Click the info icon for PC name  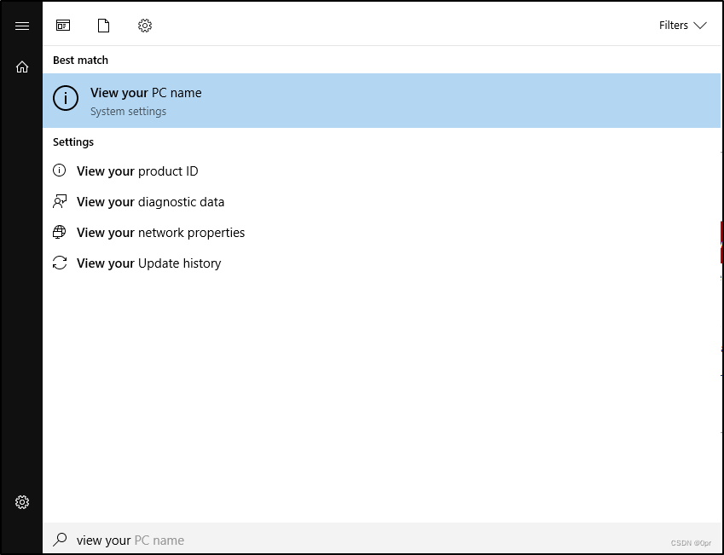tap(66, 98)
